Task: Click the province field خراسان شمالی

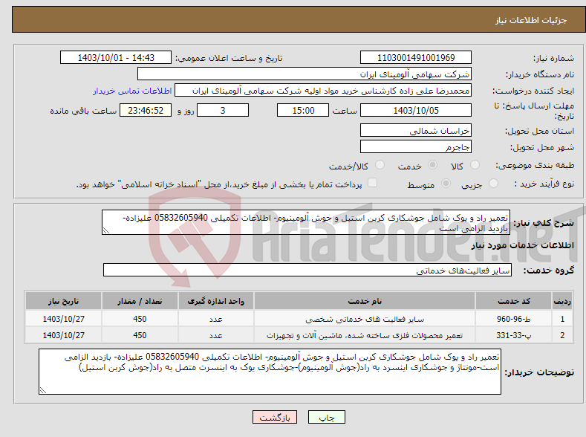Action: pos(416,131)
